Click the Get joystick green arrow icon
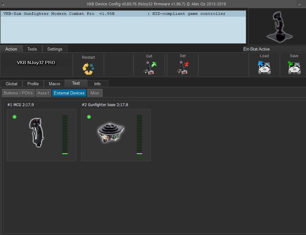 (150, 68)
